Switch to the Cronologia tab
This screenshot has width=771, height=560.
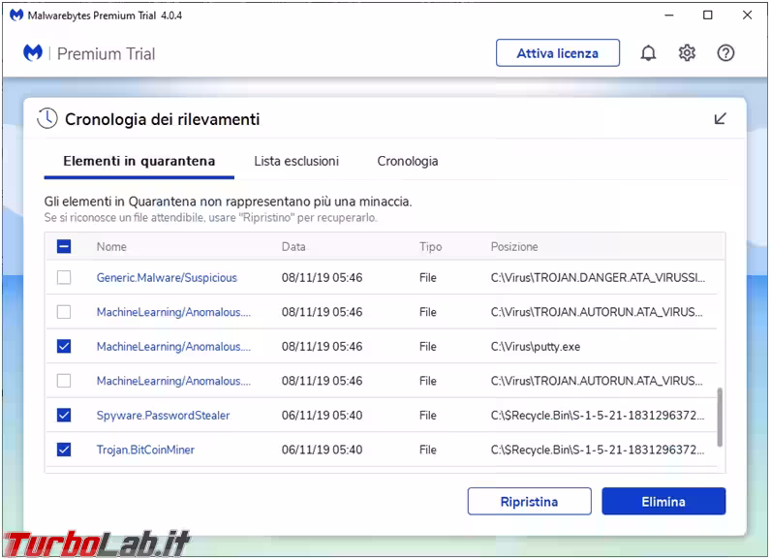[407, 161]
